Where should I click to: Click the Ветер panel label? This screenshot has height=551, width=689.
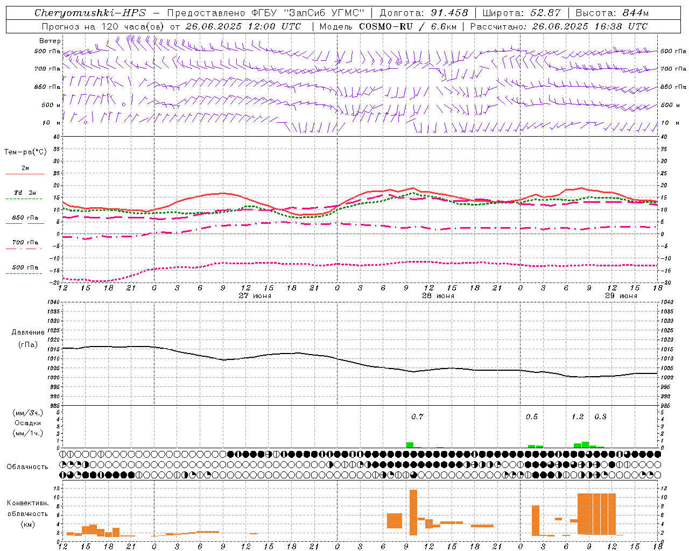click(50, 41)
